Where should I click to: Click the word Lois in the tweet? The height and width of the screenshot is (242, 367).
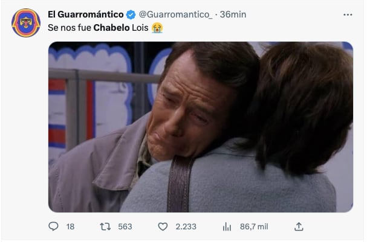coord(140,28)
